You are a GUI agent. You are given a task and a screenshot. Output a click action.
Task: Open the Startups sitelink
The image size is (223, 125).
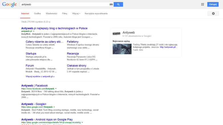click(x=31, y=53)
